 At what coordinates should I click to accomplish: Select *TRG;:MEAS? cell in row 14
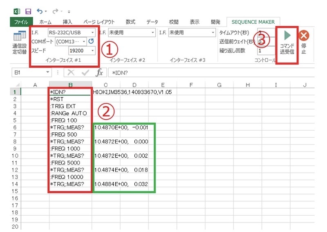point(70,184)
